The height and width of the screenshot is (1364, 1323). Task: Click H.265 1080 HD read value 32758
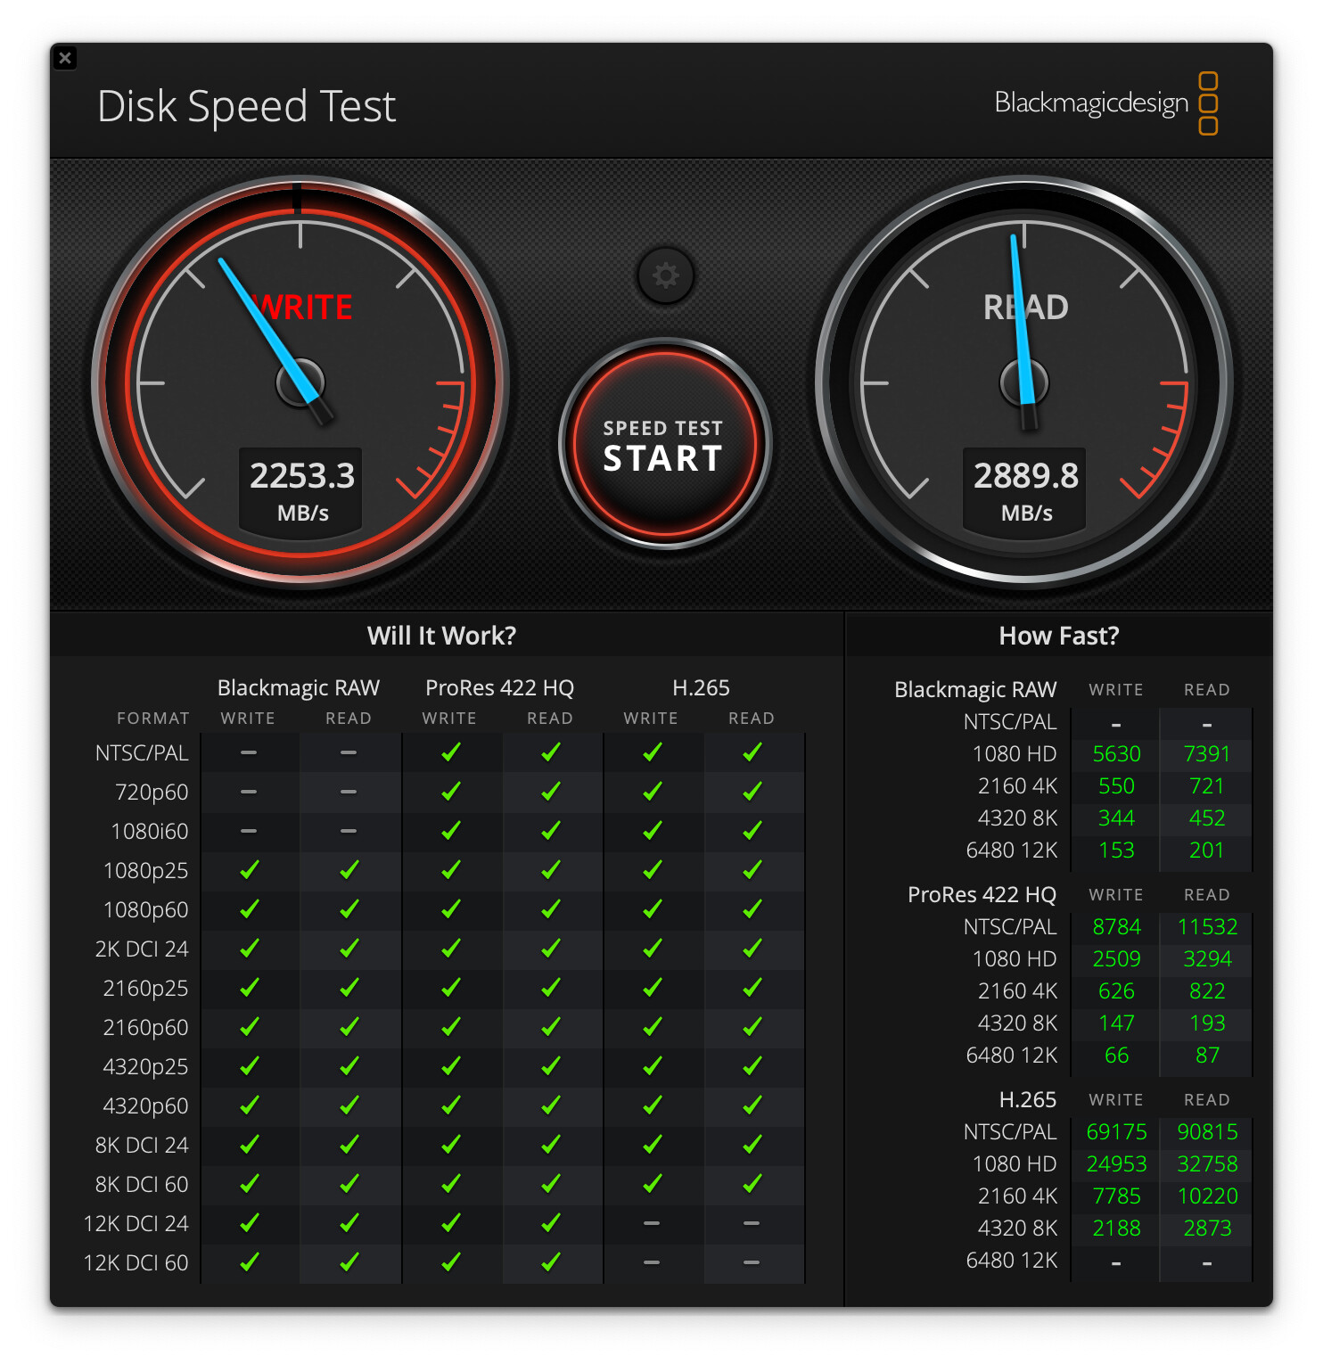[1207, 1164]
